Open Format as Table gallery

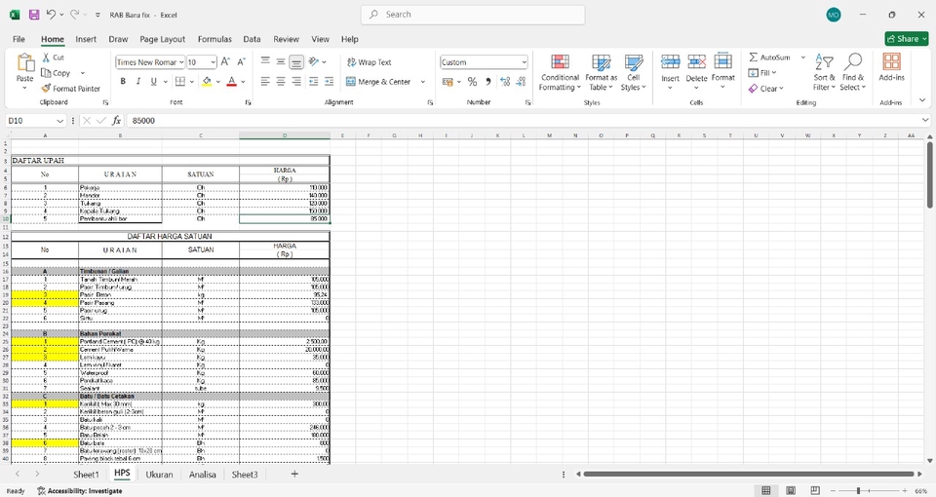[602, 72]
